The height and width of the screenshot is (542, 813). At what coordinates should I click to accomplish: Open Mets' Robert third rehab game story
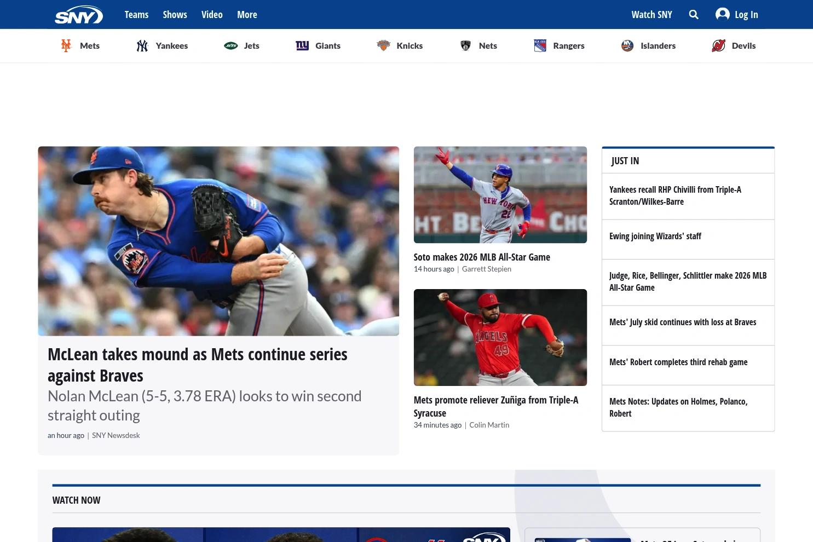678,362
